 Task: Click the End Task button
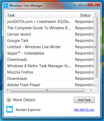[x=84, y=100]
